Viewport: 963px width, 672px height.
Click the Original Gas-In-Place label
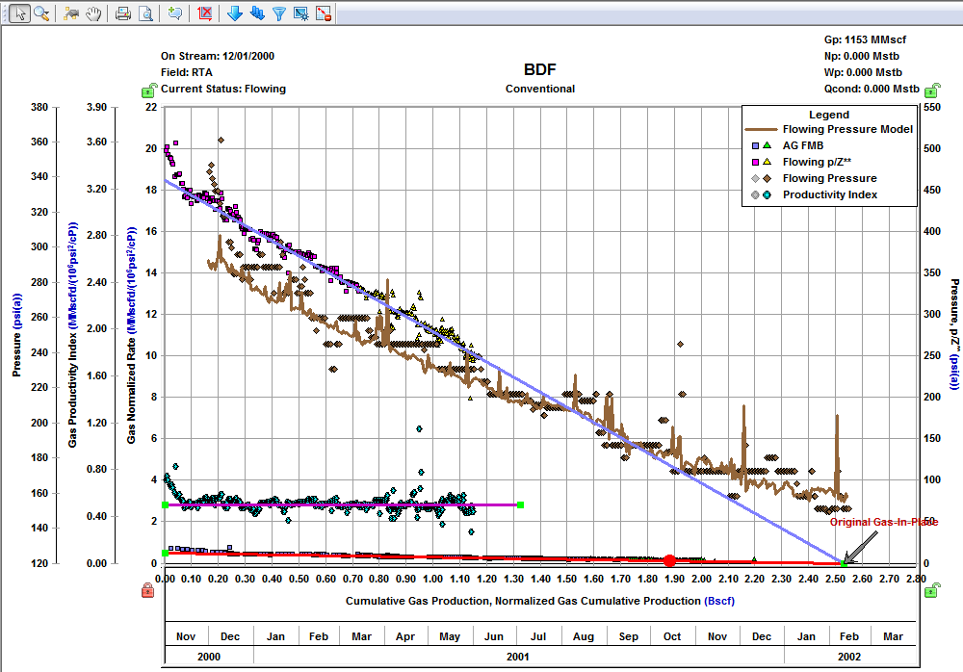pos(883,523)
